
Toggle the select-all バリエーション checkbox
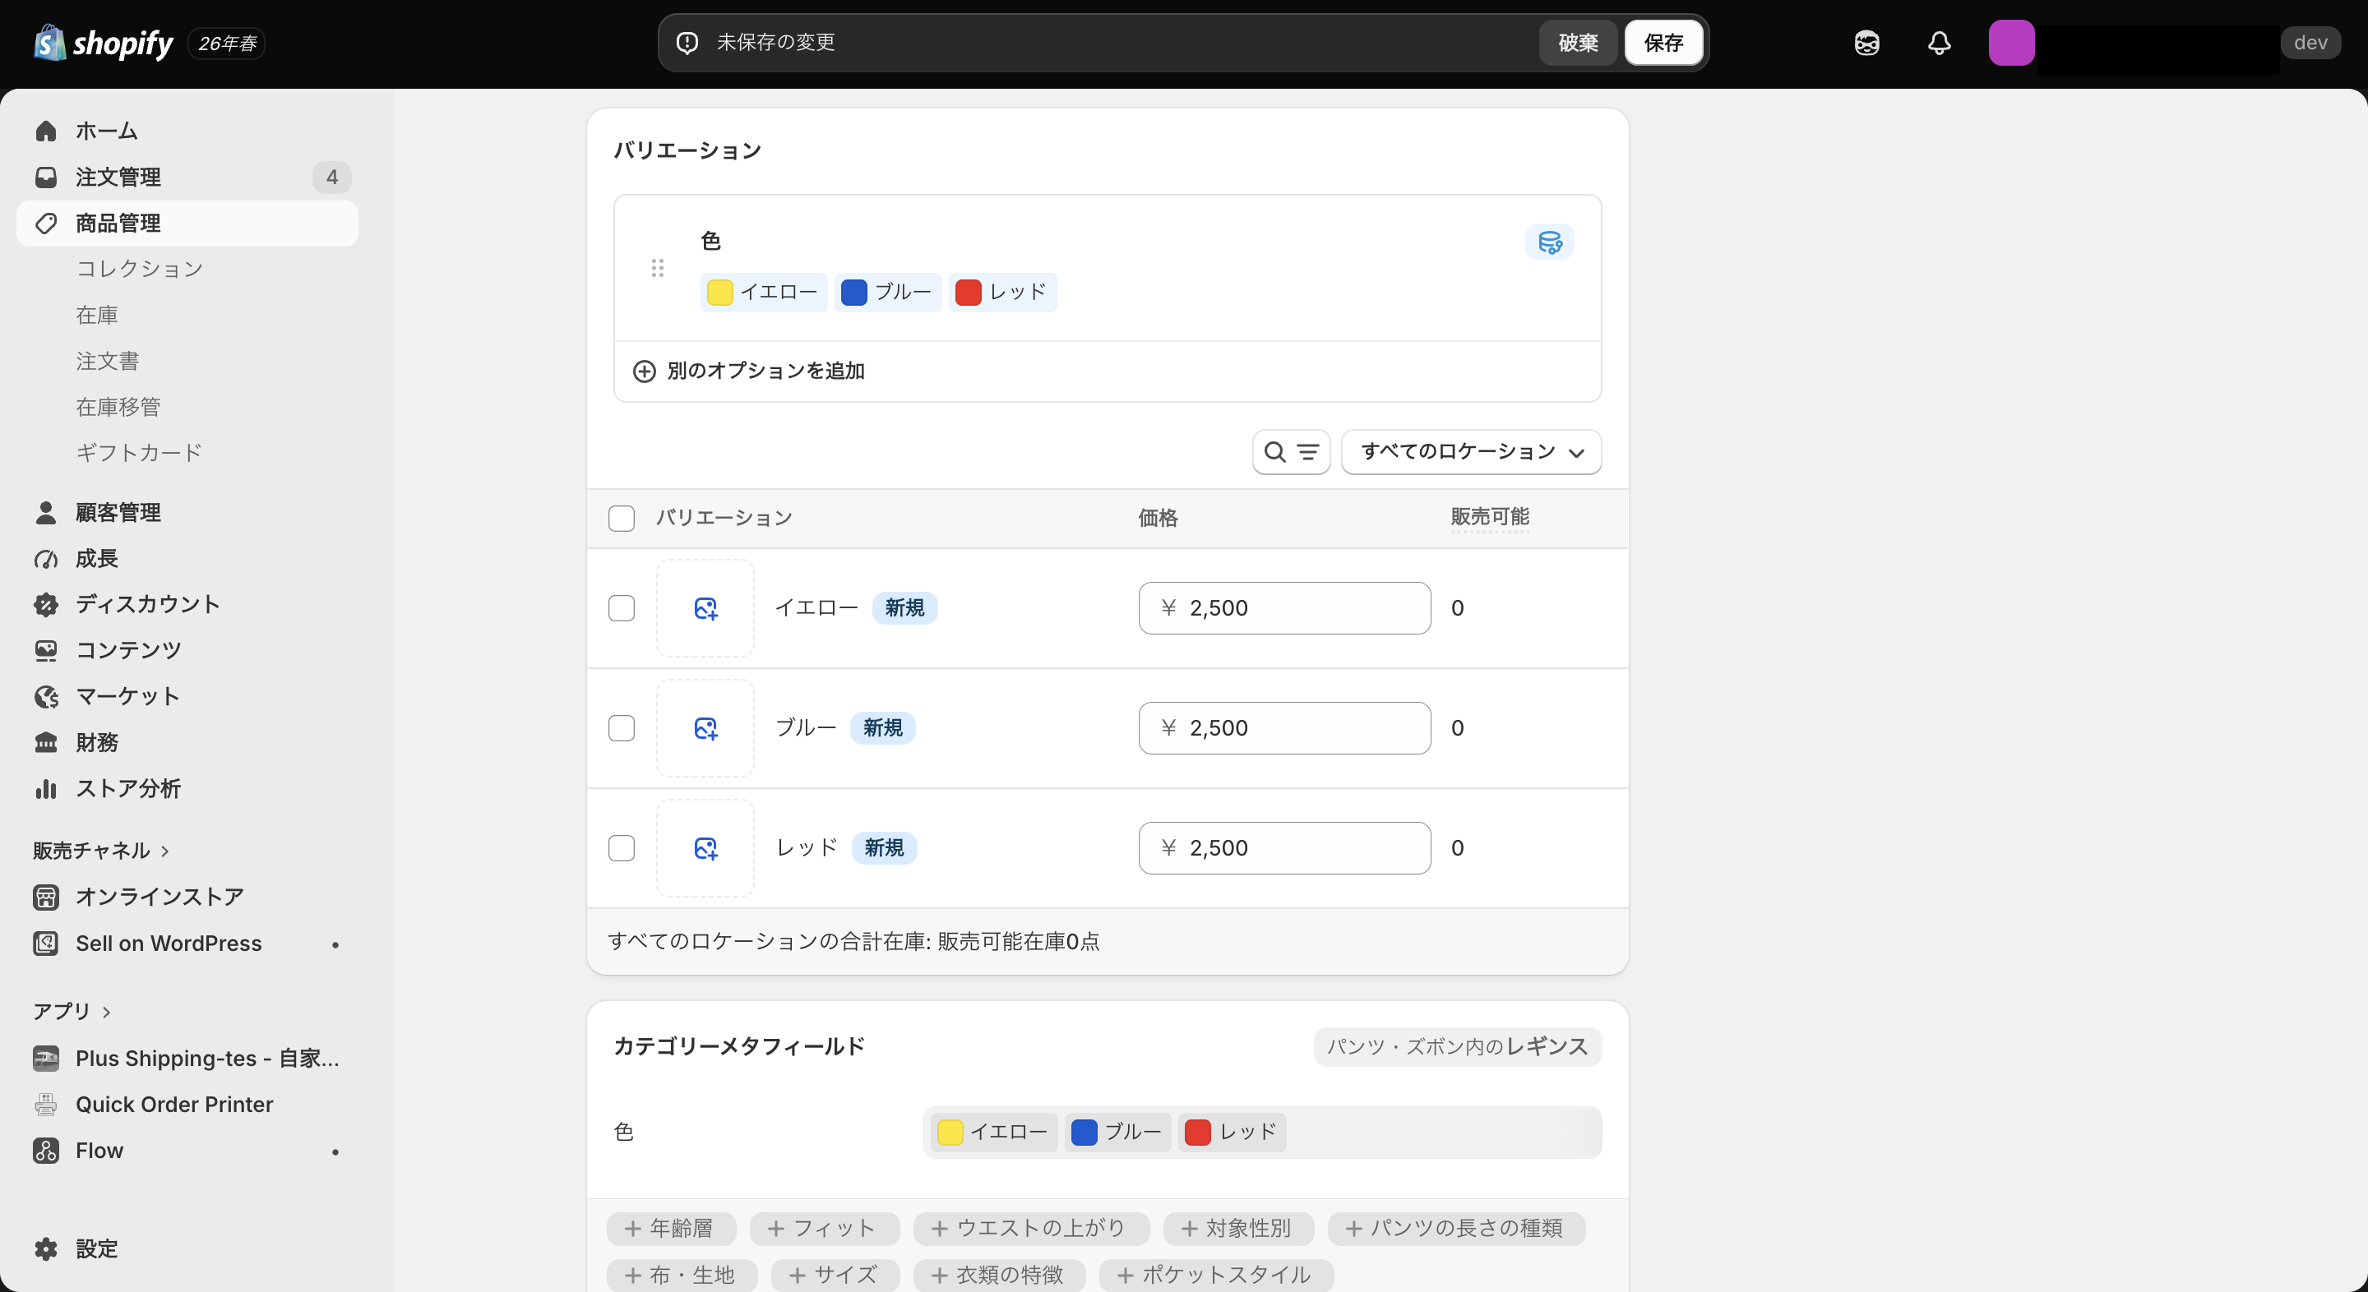click(622, 517)
